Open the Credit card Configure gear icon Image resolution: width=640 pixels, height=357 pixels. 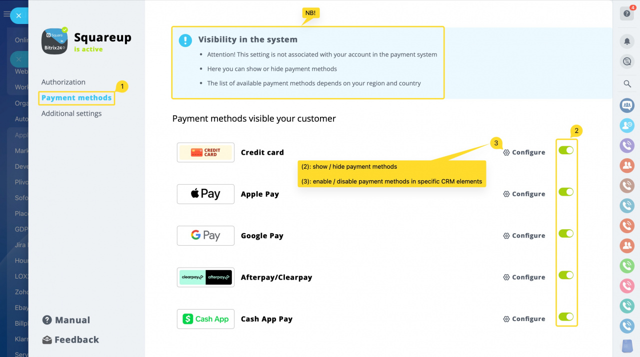click(506, 152)
